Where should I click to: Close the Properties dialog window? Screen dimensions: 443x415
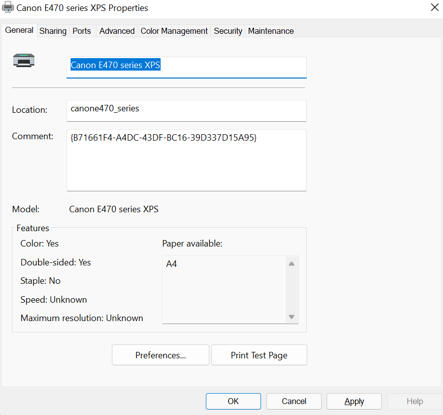point(435,7)
